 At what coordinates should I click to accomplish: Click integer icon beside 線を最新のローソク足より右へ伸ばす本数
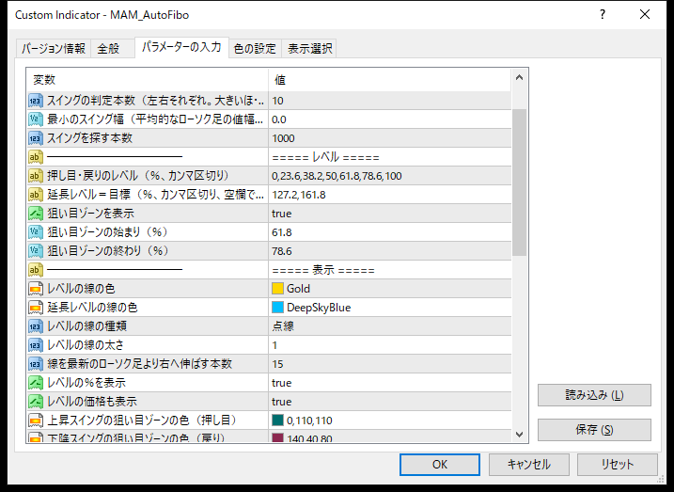pyautogui.click(x=35, y=364)
